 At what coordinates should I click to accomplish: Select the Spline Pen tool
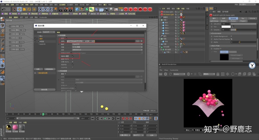pyautogui.click(x=82, y=9)
